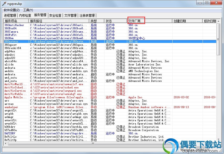This screenshot has height=154, width=224.
Task: Switch to the 内核检查 tab
Action: (x=25, y=15)
